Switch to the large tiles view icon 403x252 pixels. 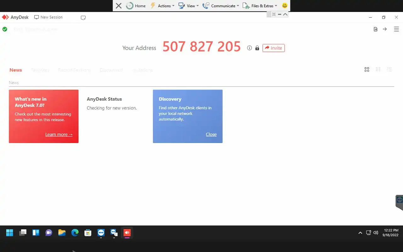367,70
